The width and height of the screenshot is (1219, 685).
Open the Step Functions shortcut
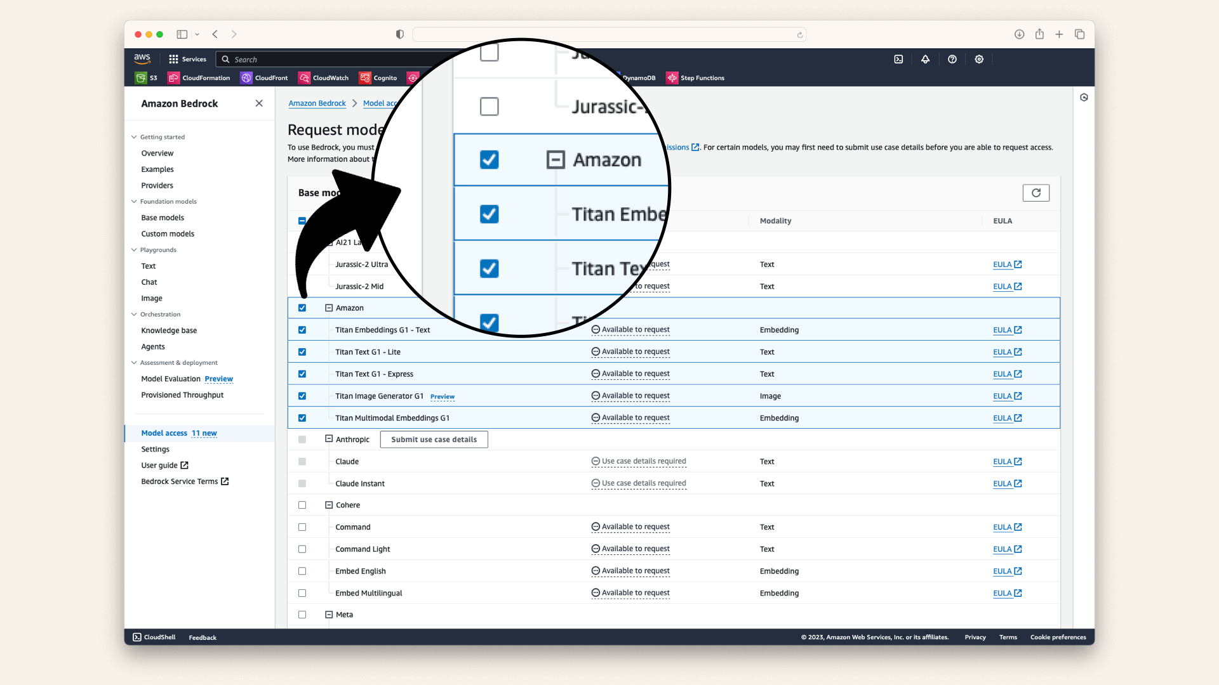pos(695,78)
